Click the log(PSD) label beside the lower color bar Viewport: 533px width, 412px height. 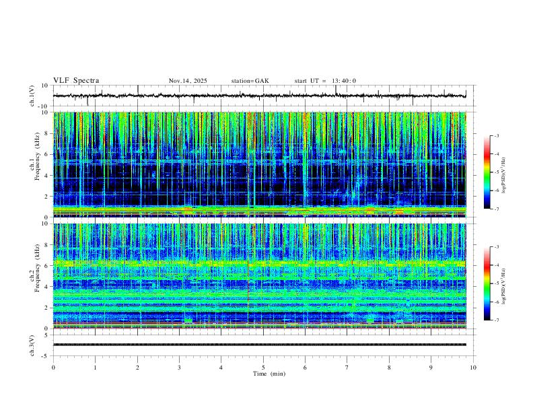503,286
